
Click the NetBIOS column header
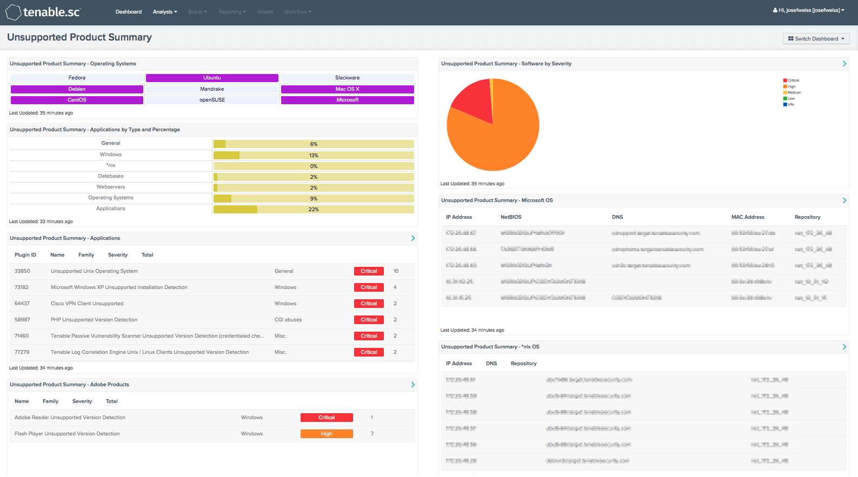[511, 217]
